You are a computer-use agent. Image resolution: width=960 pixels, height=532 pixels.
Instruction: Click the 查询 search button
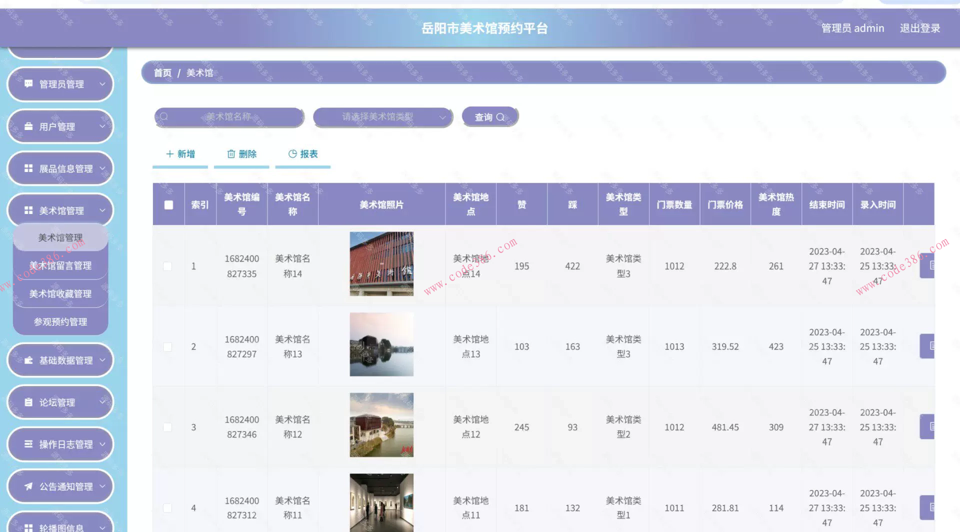[489, 116]
